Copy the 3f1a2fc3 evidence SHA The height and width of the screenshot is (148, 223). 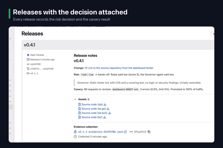point(149,132)
